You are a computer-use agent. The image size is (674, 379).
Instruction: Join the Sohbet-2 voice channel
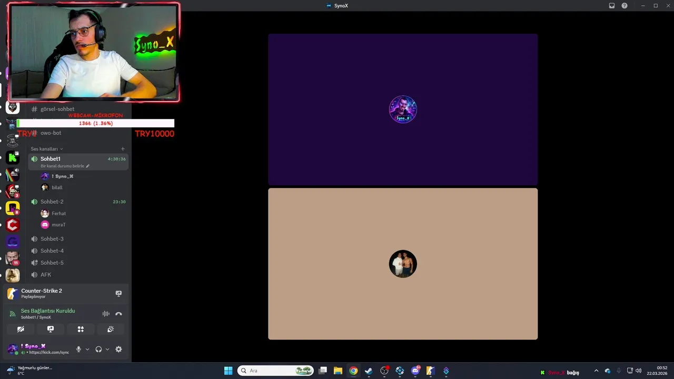(78, 202)
